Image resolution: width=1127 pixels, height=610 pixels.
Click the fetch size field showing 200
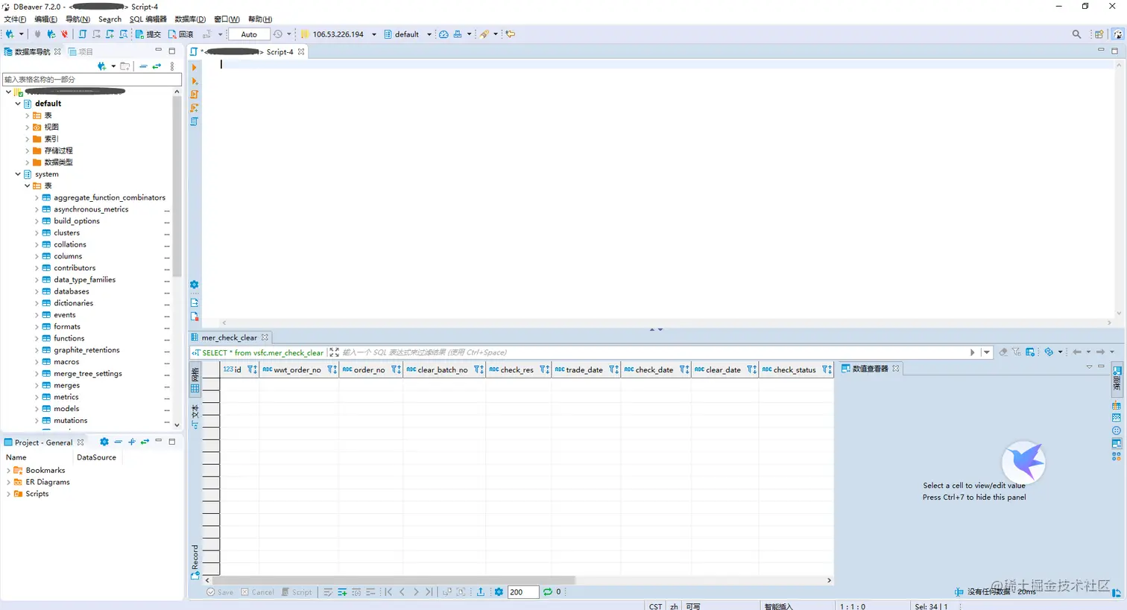[523, 592]
